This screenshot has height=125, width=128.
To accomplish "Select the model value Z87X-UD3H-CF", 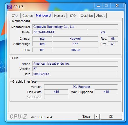I will (x=60, y=32).
